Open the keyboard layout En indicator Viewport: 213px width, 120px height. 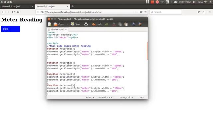[167, 2]
